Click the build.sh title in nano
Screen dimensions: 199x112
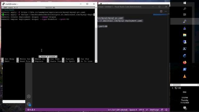pyautogui.click(x=50, y=7)
